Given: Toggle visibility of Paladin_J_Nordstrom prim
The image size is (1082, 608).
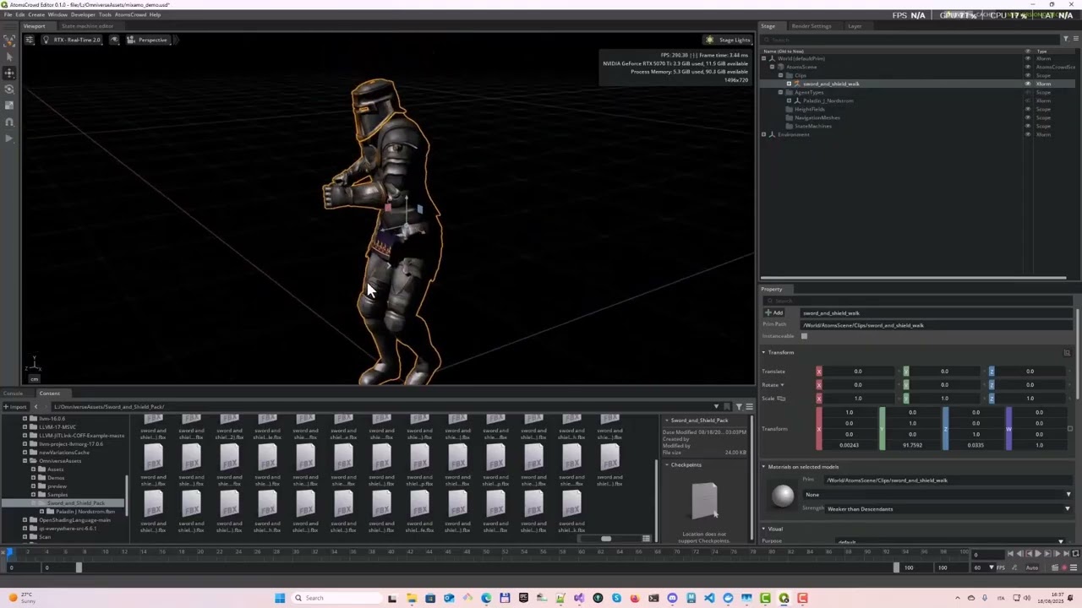Looking at the screenshot, I should pyautogui.click(x=1028, y=100).
